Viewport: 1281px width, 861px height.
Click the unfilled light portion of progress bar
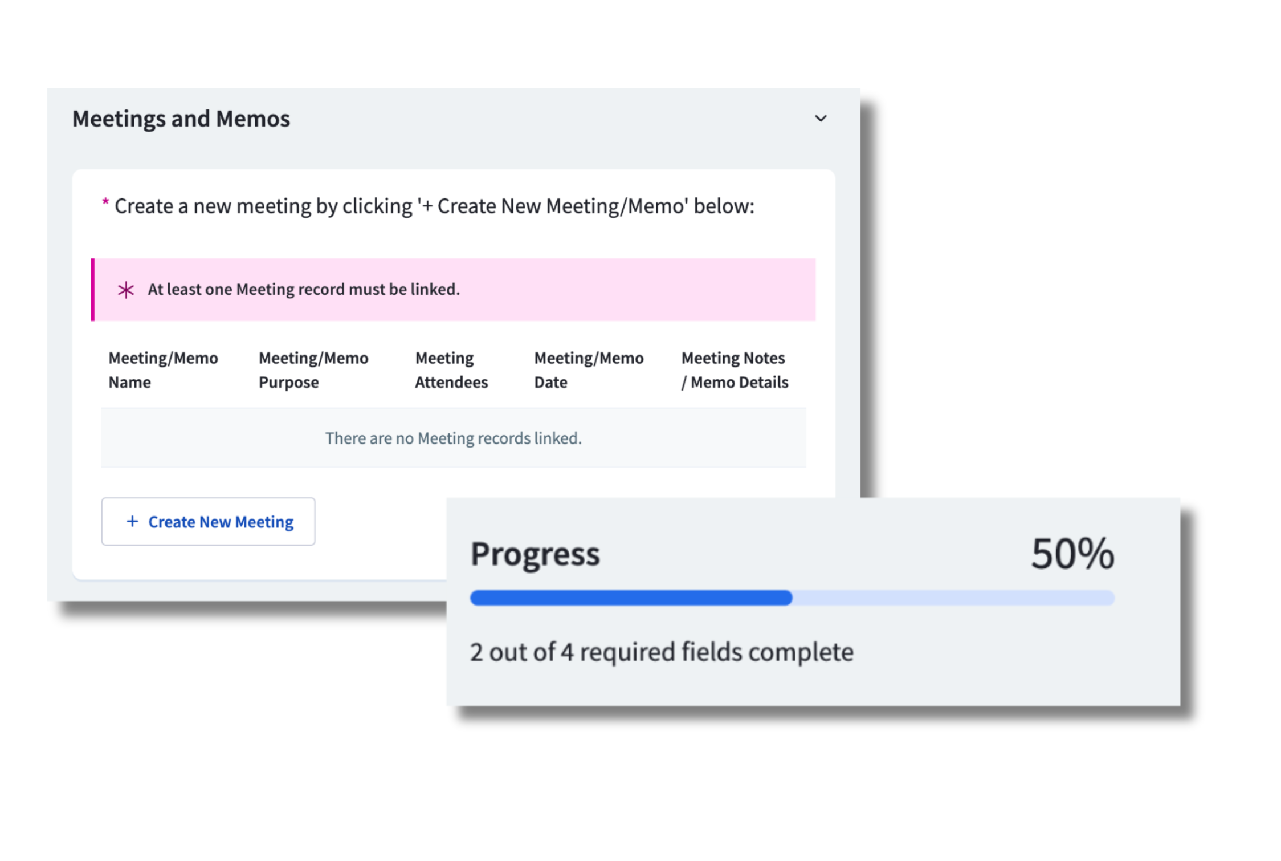tap(953, 598)
